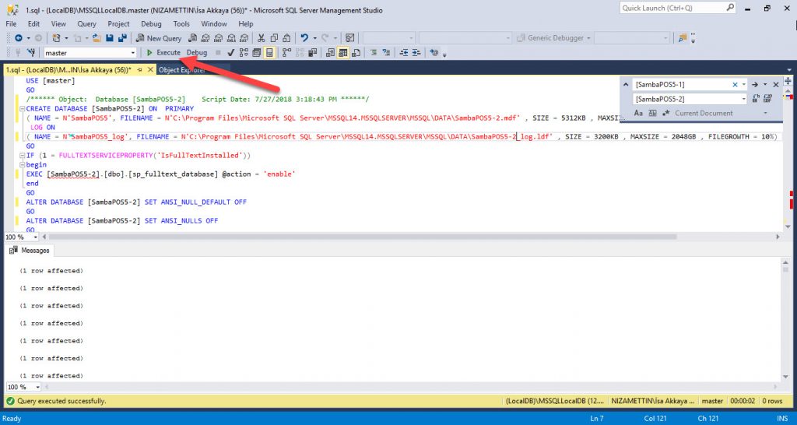
Task: Uncomment selected lines icon
Action: (386, 52)
